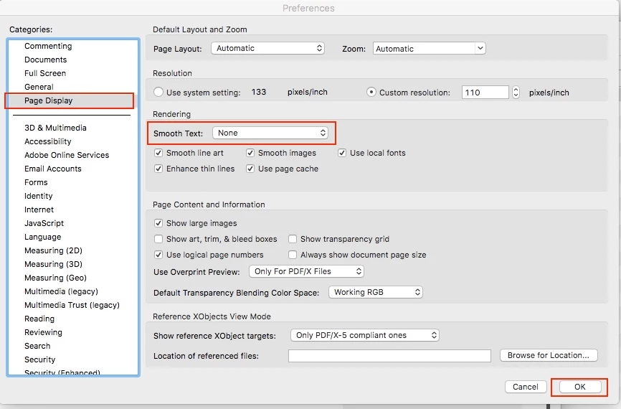The width and height of the screenshot is (621, 409).
Task: Open General preferences category
Action: (x=39, y=87)
